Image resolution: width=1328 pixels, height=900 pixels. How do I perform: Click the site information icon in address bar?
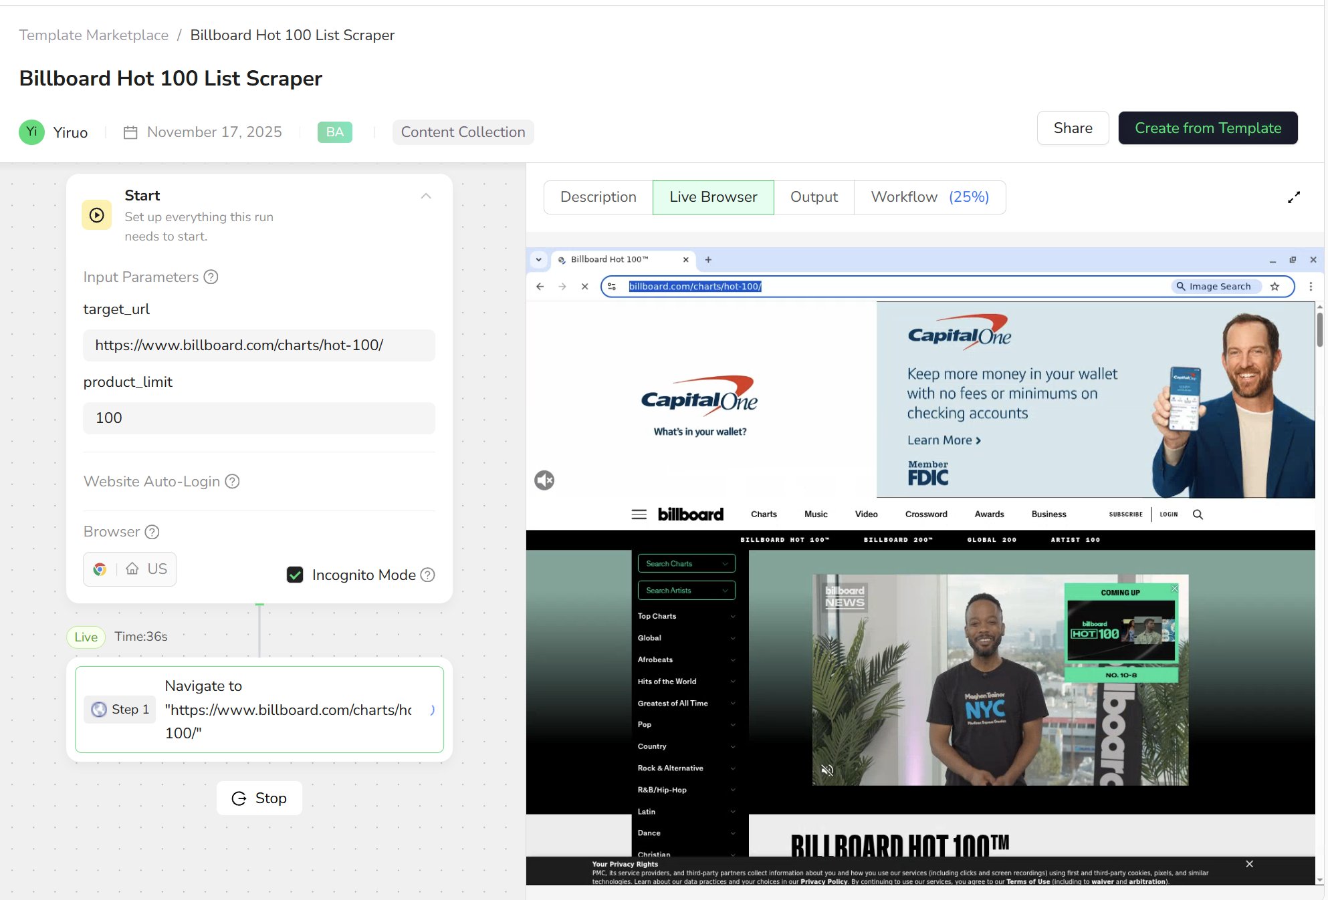tap(612, 287)
